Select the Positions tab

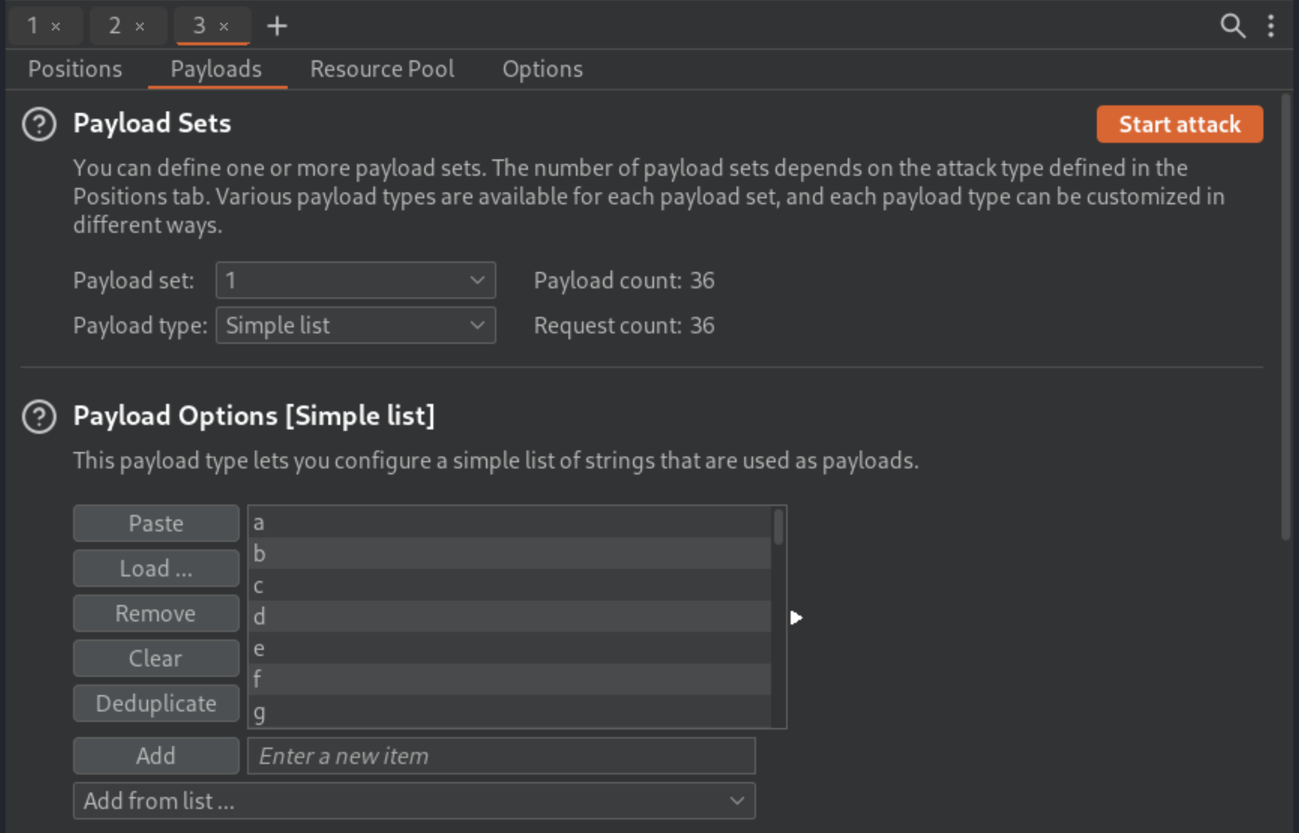[74, 68]
